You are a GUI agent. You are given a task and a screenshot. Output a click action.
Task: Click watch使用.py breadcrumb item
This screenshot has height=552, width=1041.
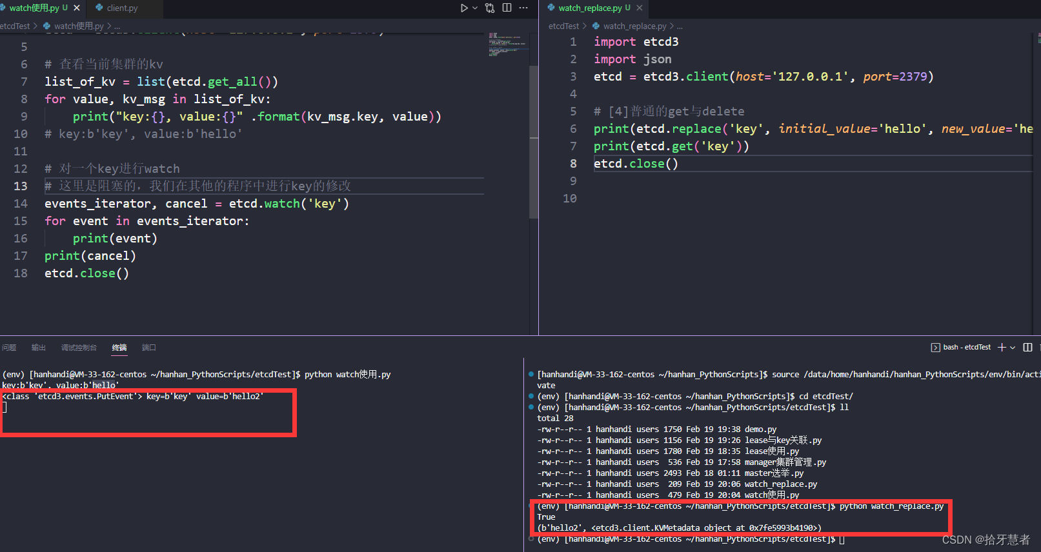(79, 26)
